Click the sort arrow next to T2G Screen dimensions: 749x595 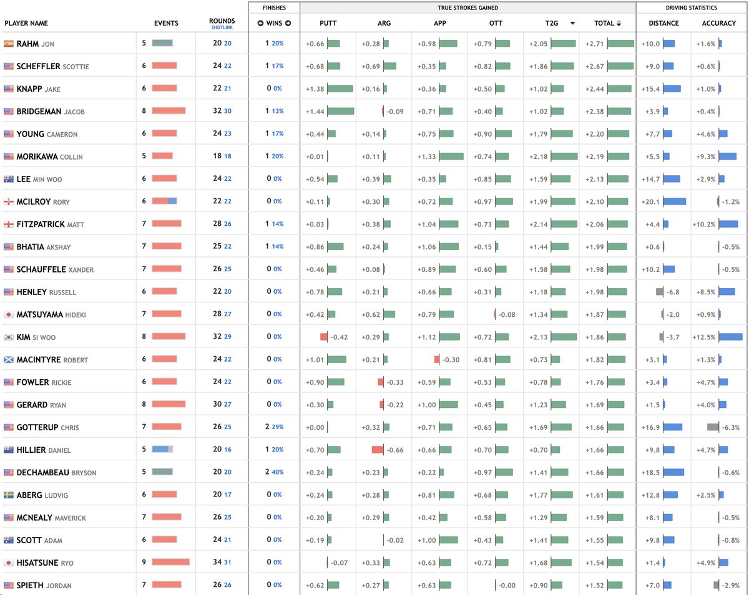coord(572,24)
